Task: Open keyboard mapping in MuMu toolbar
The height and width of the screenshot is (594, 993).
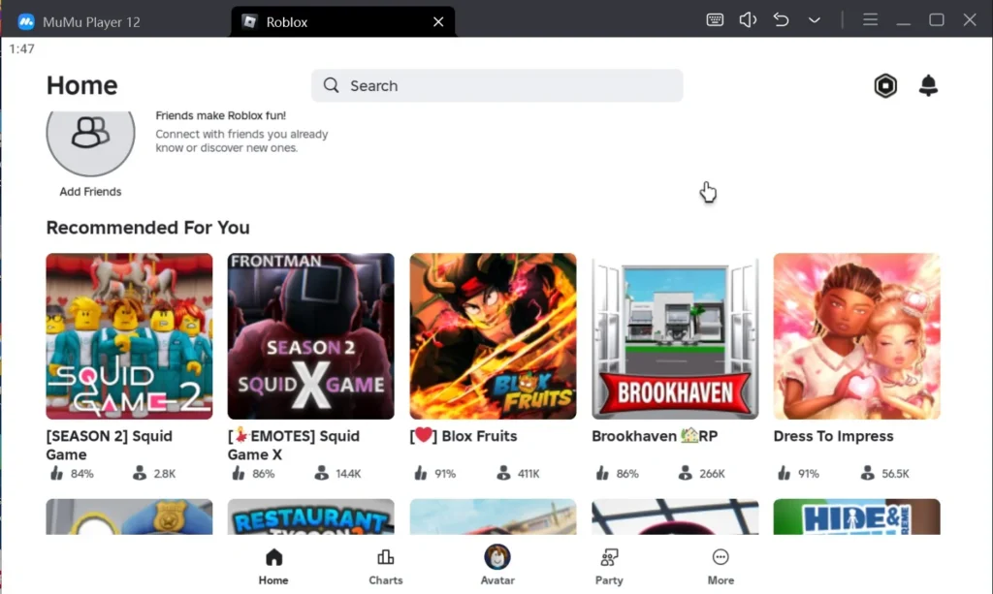Action: (x=715, y=19)
